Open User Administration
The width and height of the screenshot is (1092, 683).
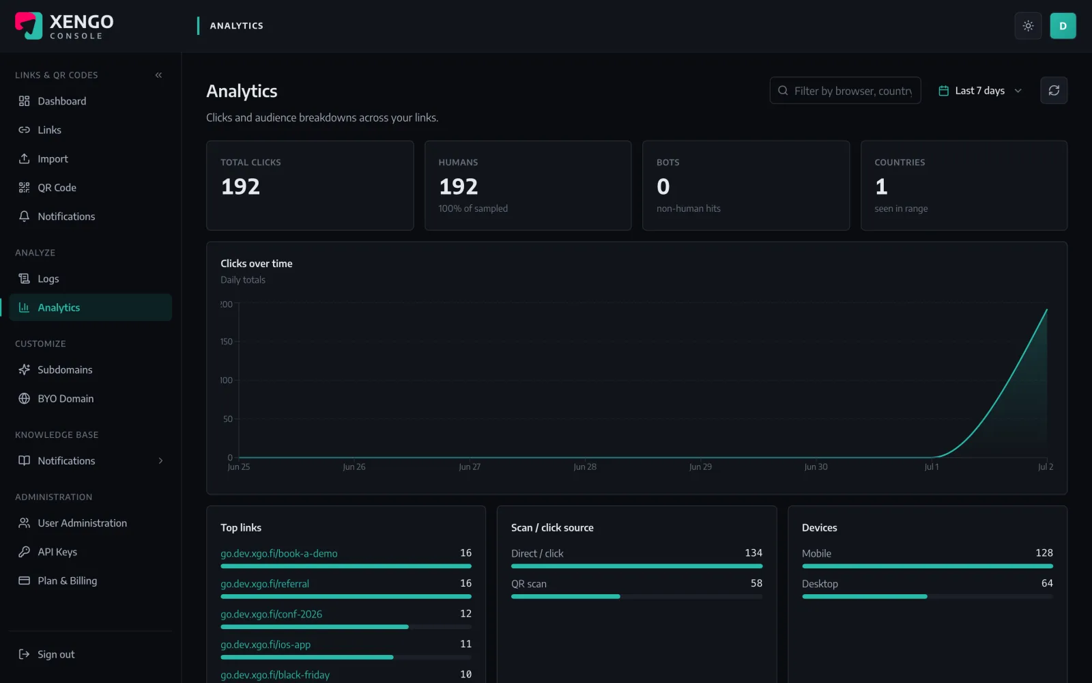[x=90, y=523]
